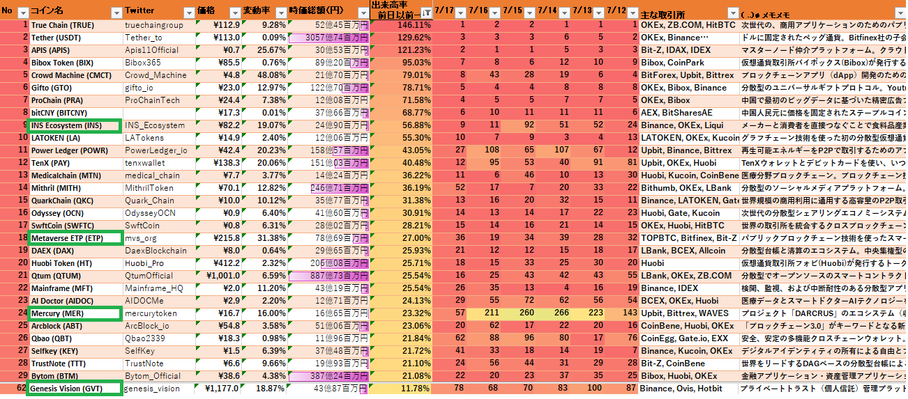This screenshot has width=908, height=399.
Task: Select Qtum's 887億73百万円 market cap cell
Action: point(328,276)
